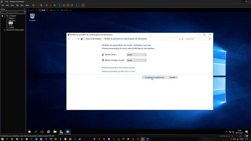Select Debian_1 in library tree
Viewport: 251px width, 141px height.
tap(12, 18)
